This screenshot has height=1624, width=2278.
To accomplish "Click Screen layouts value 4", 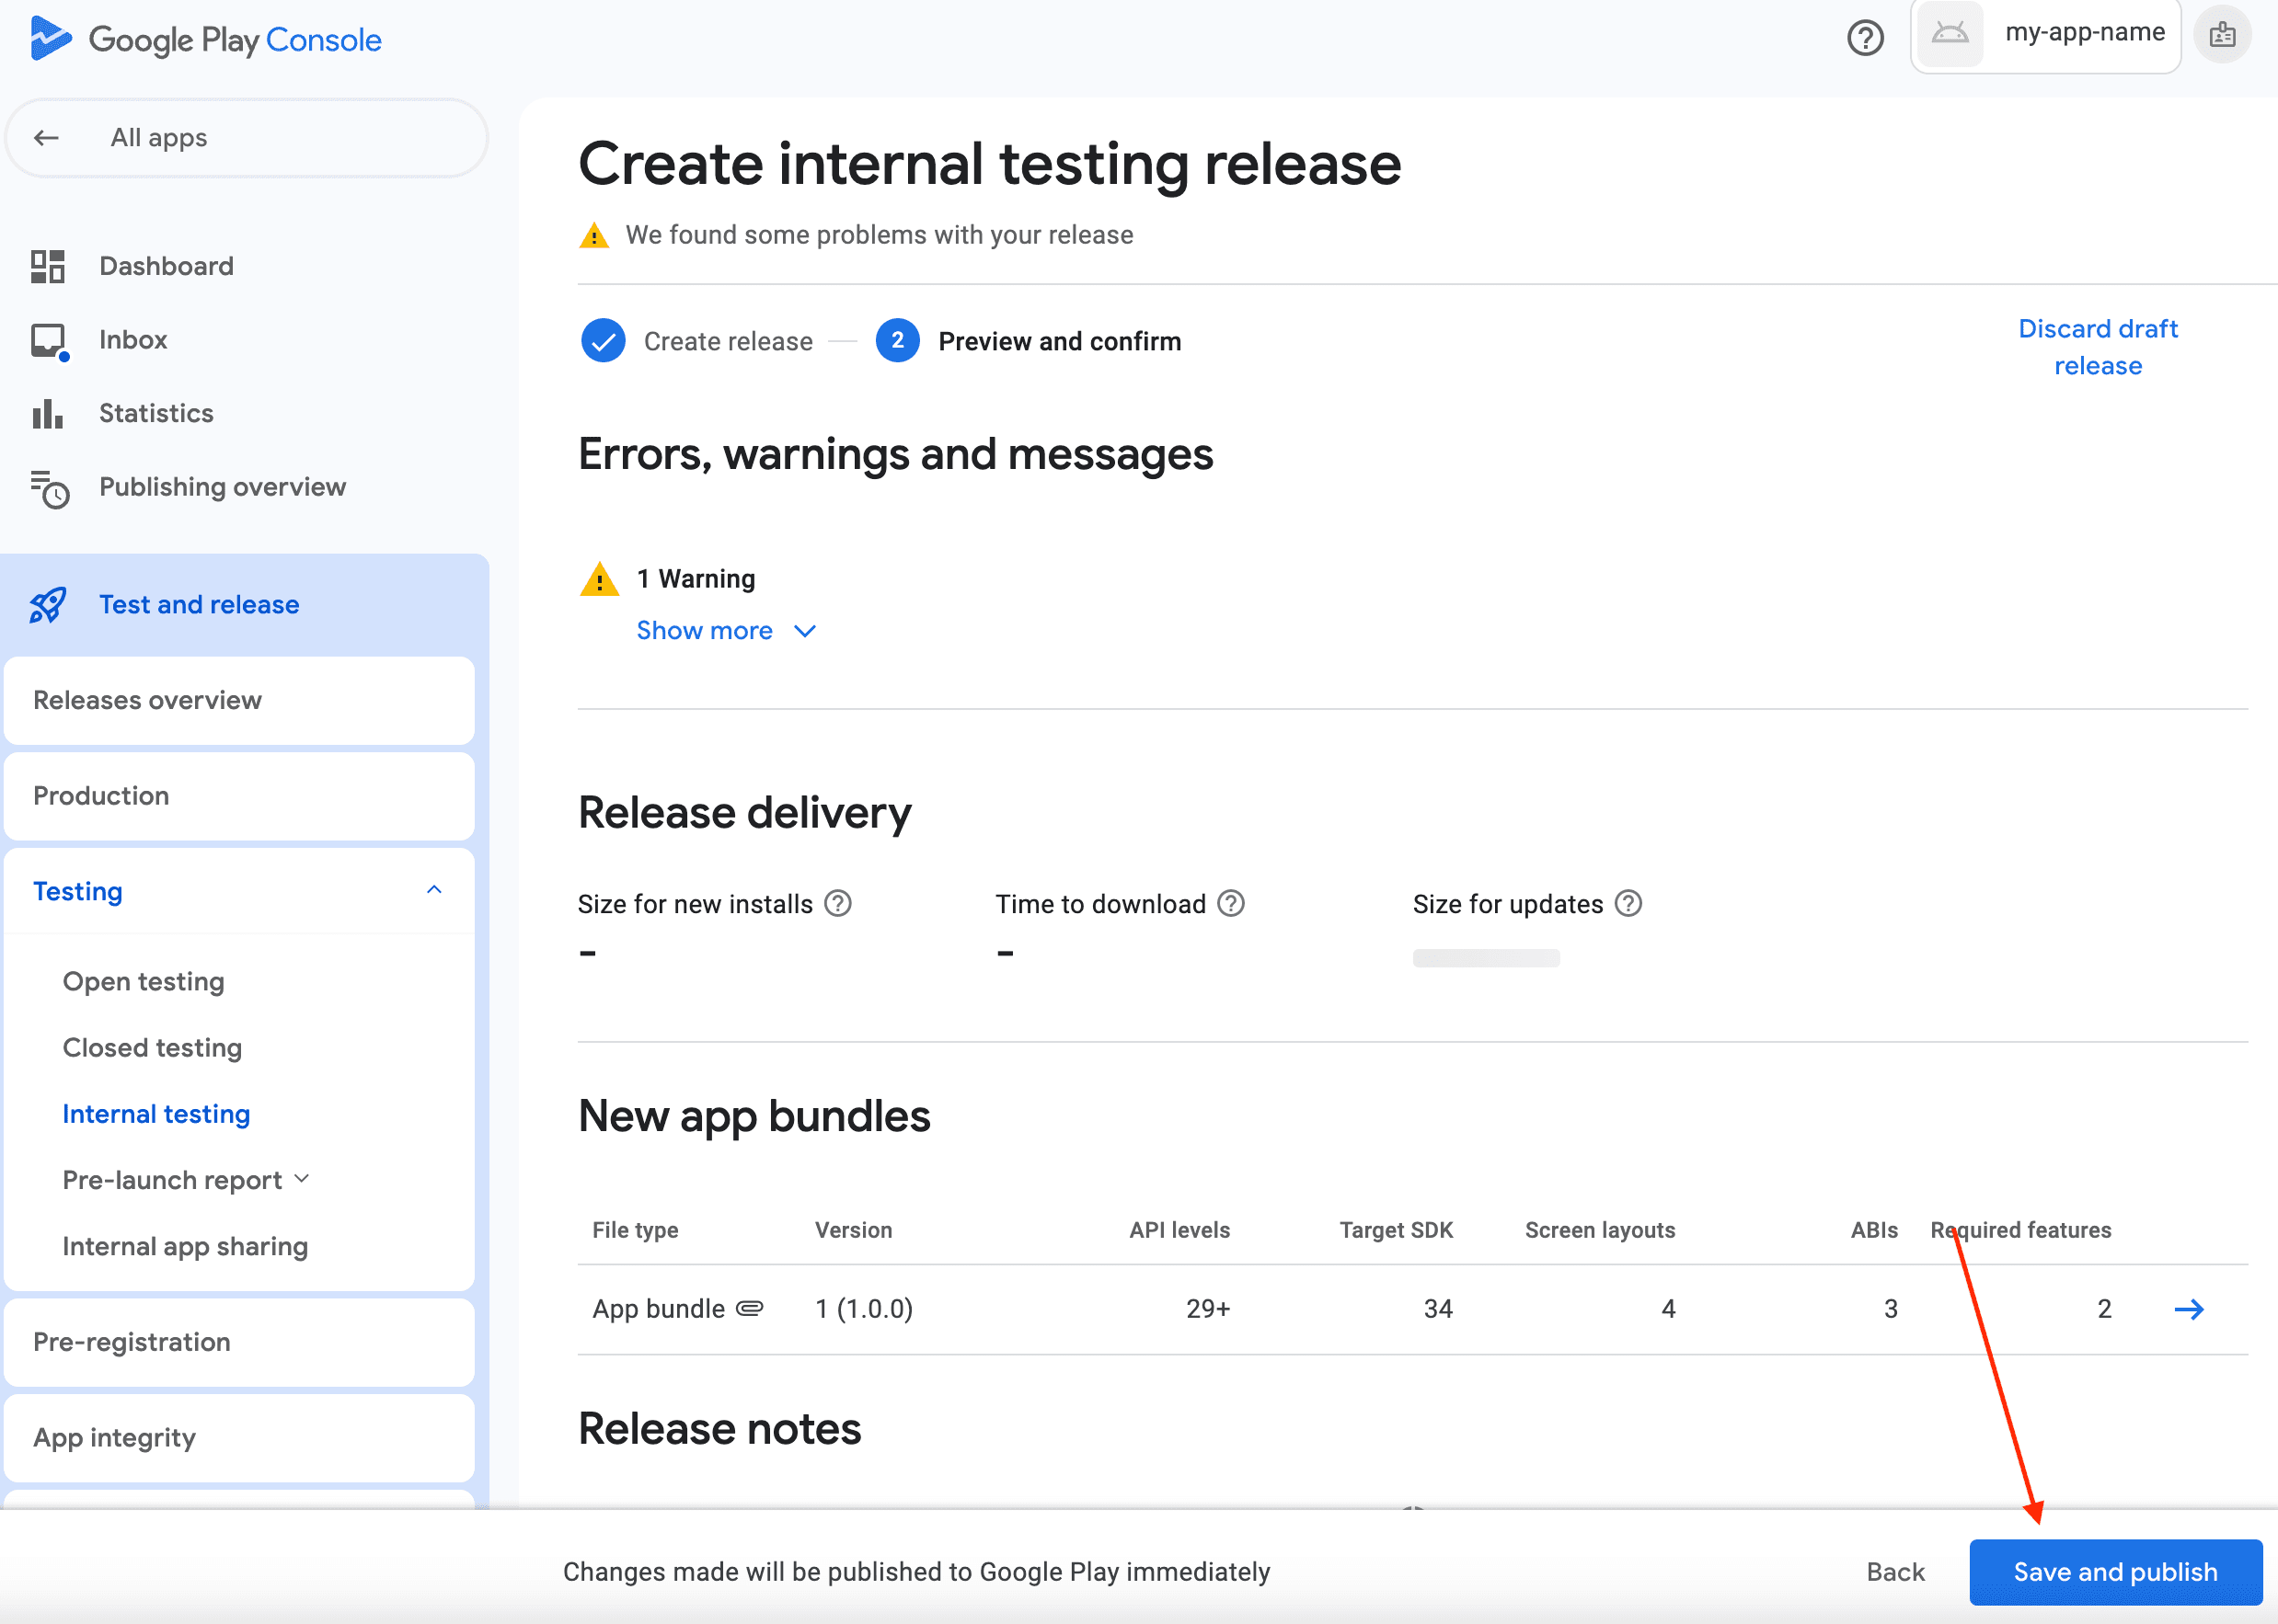I will [1668, 1309].
